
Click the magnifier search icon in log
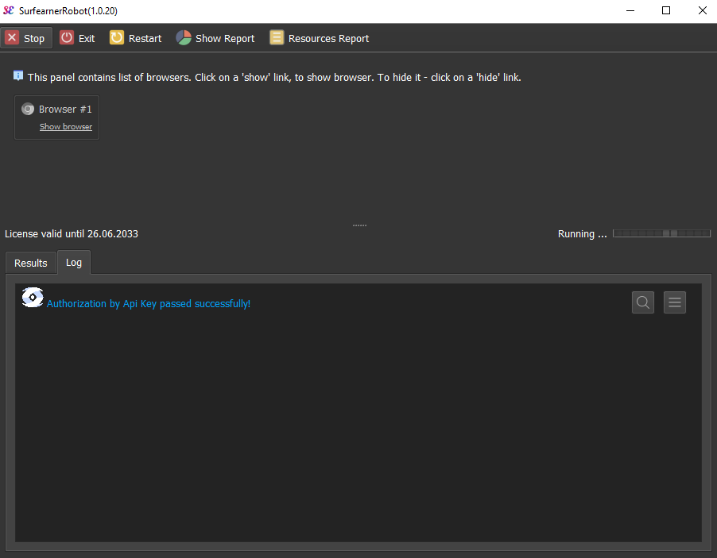pos(643,302)
